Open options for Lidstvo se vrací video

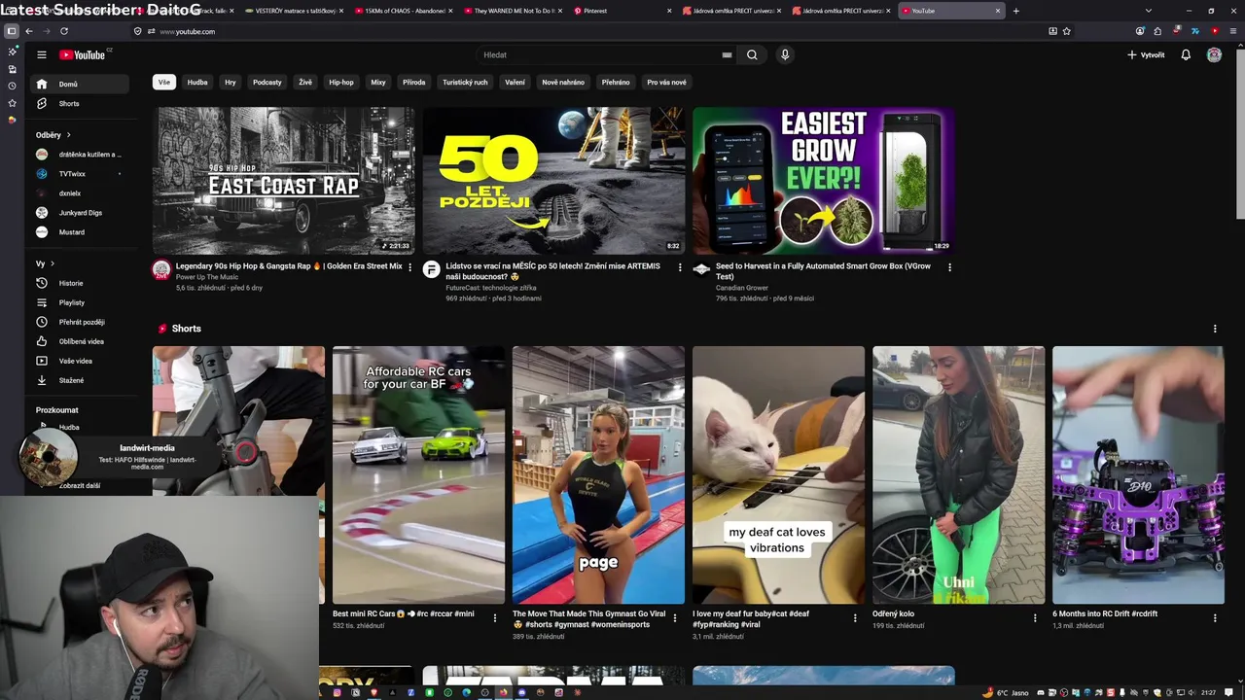click(680, 267)
